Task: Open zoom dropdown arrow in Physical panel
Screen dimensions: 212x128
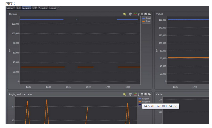Action: pos(127,14)
